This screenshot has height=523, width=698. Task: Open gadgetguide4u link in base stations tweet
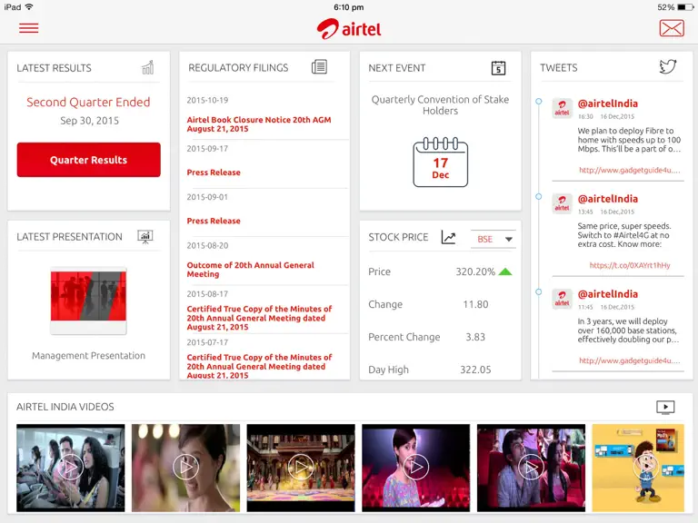(630, 360)
